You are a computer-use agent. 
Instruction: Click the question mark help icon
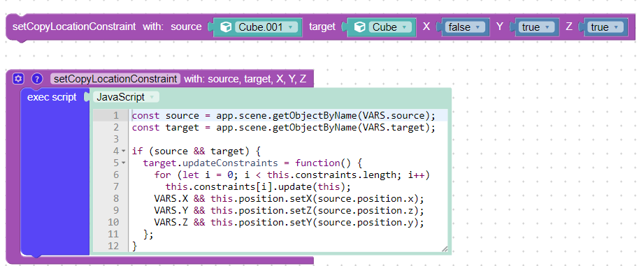pos(36,78)
